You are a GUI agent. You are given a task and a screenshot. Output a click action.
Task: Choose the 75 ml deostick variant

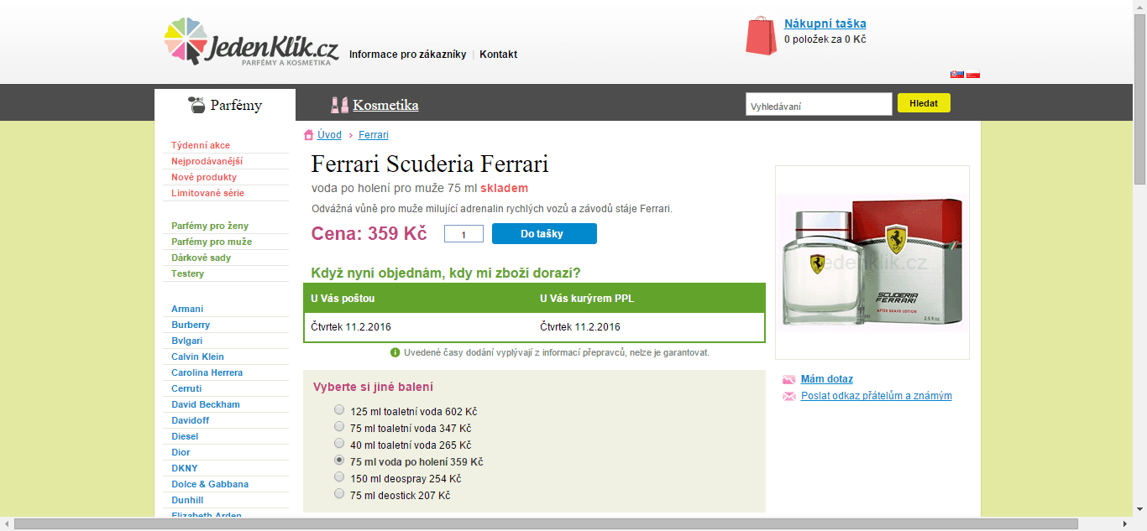[338, 495]
